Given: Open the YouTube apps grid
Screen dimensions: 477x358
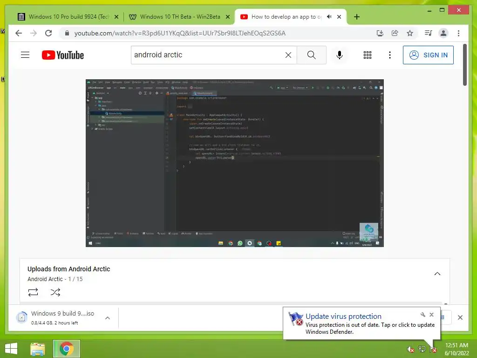Looking at the screenshot, I should [x=368, y=55].
